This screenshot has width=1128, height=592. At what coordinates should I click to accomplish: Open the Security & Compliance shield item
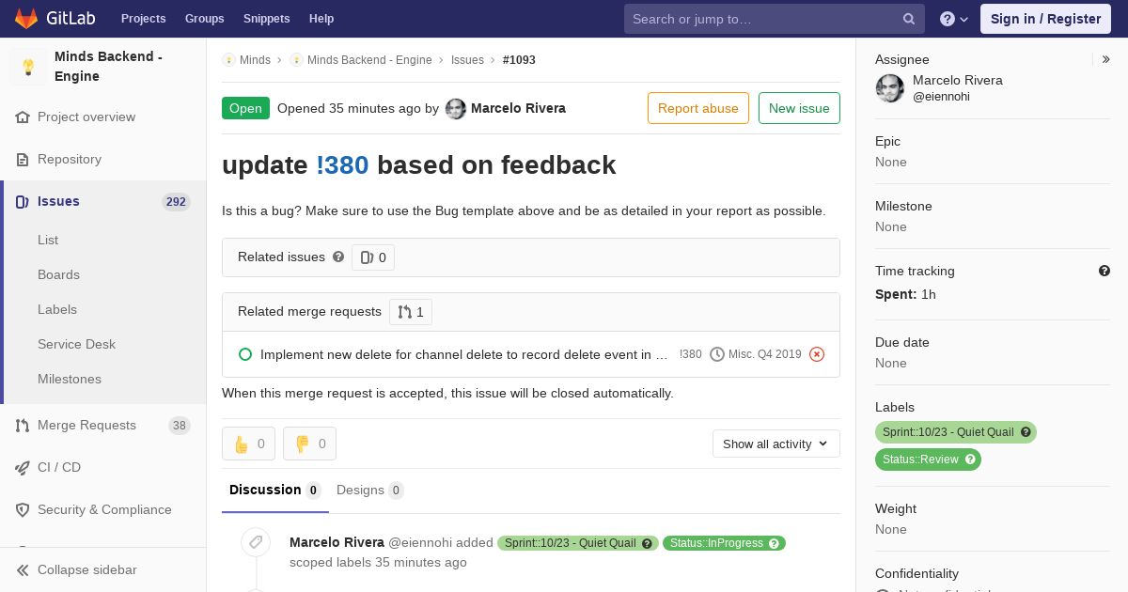point(102,509)
